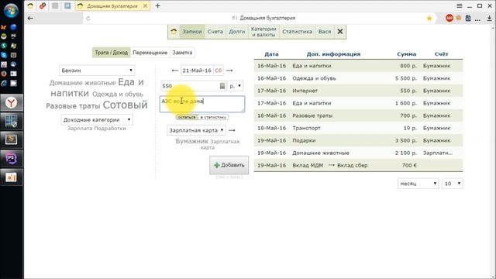
Task: Sort by the Дата column header
Action: (x=271, y=54)
